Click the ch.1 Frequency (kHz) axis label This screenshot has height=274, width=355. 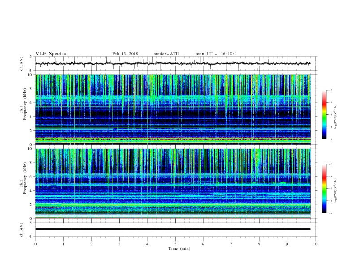coord(25,109)
